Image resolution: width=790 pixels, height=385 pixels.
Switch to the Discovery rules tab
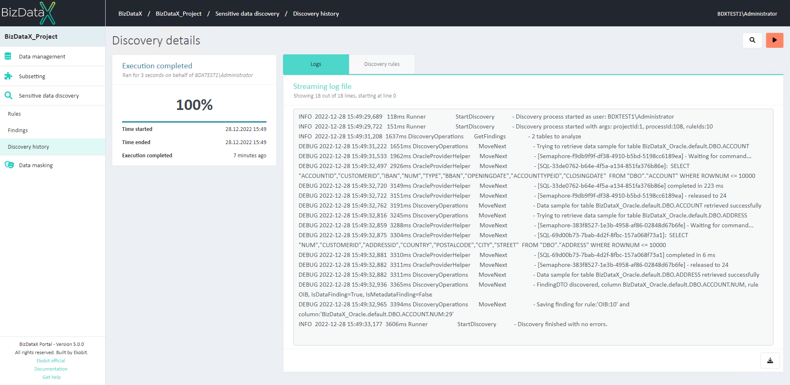382,64
